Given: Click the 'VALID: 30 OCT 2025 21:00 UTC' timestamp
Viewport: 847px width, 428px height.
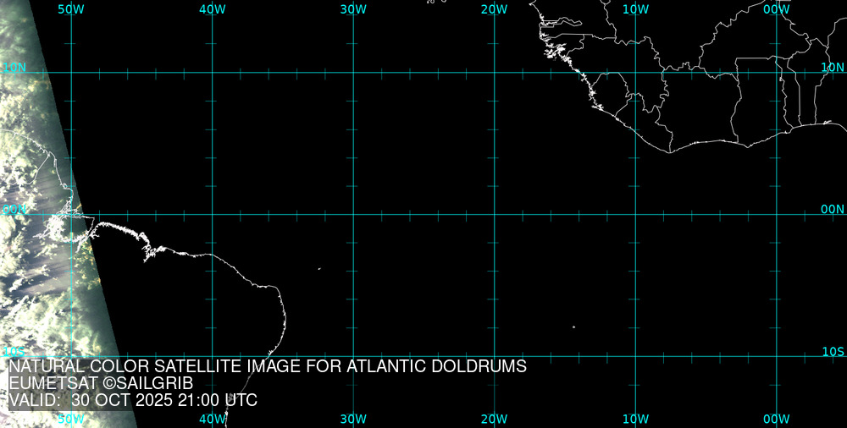Looking at the screenshot, I should click(133, 400).
